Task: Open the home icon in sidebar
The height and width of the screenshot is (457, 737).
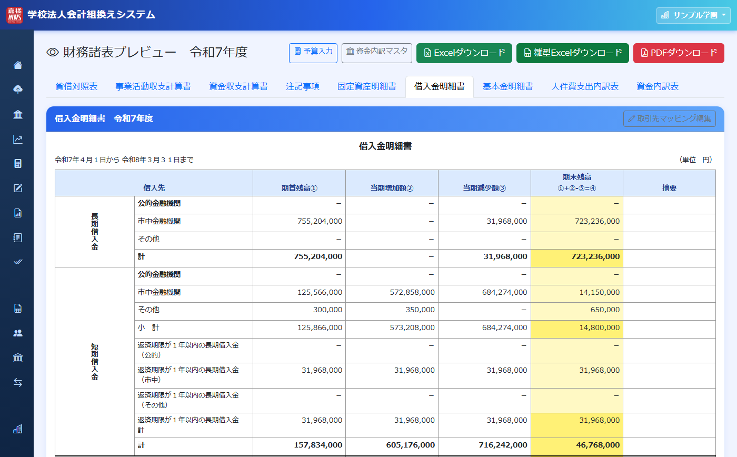Action: [18, 65]
